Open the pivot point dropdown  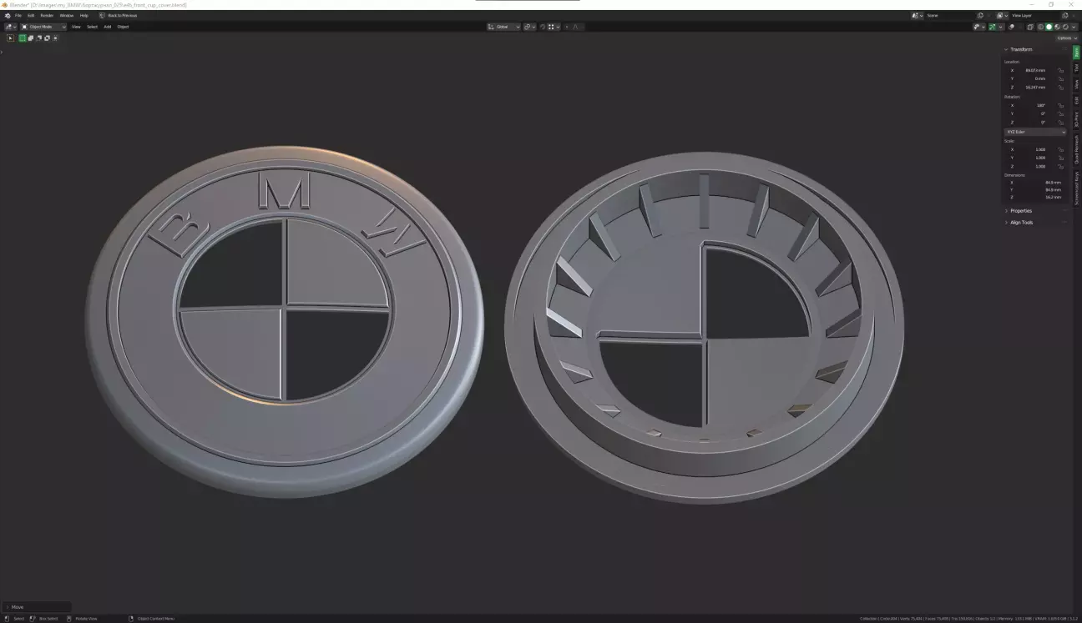coord(529,27)
